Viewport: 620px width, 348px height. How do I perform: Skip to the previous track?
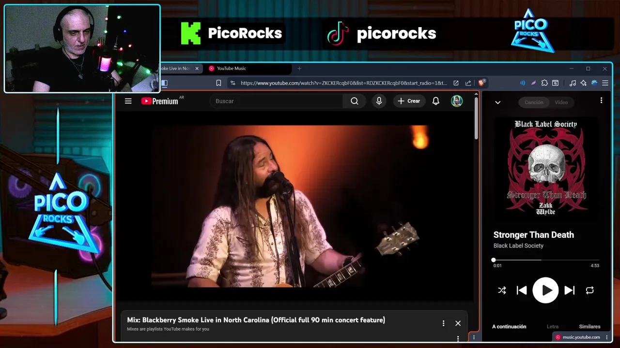tap(522, 290)
